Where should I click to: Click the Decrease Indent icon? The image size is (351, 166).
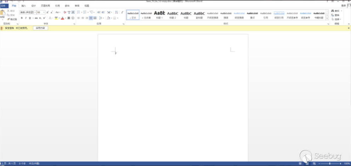(99, 12)
